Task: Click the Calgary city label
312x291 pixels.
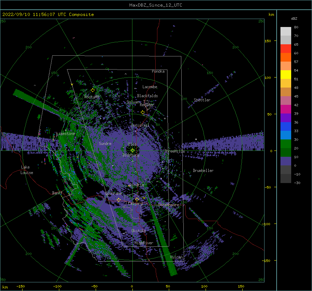Action: click(135, 203)
